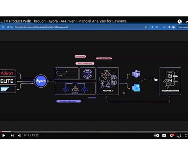
Task: Click the Out of scope Coding tag
Action: [104, 58]
